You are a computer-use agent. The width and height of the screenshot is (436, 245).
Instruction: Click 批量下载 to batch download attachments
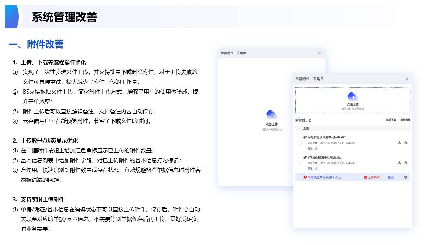click(x=391, y=120)
